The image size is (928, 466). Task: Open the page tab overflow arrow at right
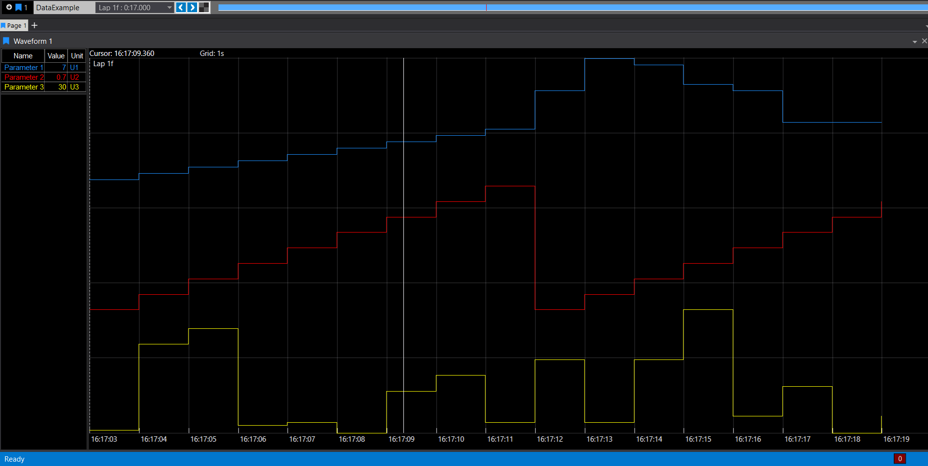click(926, 26)
